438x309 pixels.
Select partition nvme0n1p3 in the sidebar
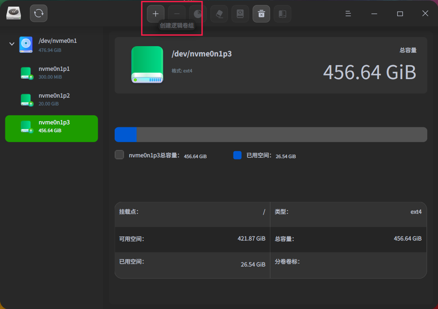click(52, 129)
